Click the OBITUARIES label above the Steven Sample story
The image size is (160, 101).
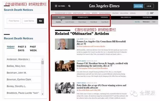click(81, 61)
